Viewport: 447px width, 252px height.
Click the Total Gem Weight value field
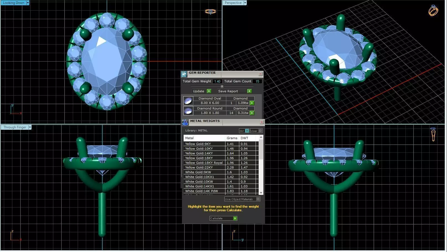217,81
